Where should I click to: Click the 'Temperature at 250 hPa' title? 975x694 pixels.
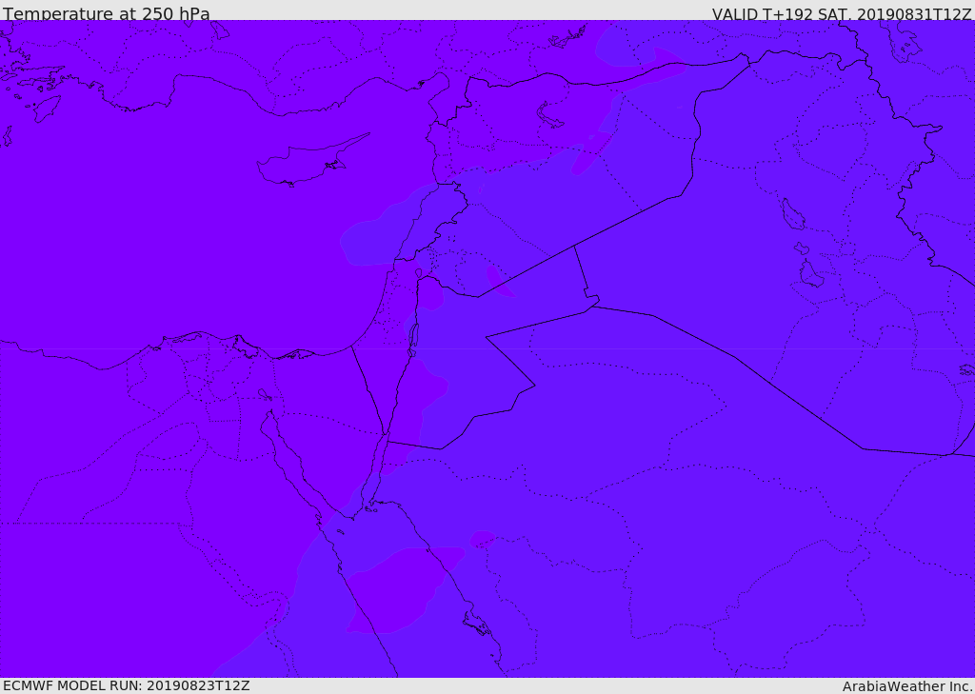[x=107, y=13]
